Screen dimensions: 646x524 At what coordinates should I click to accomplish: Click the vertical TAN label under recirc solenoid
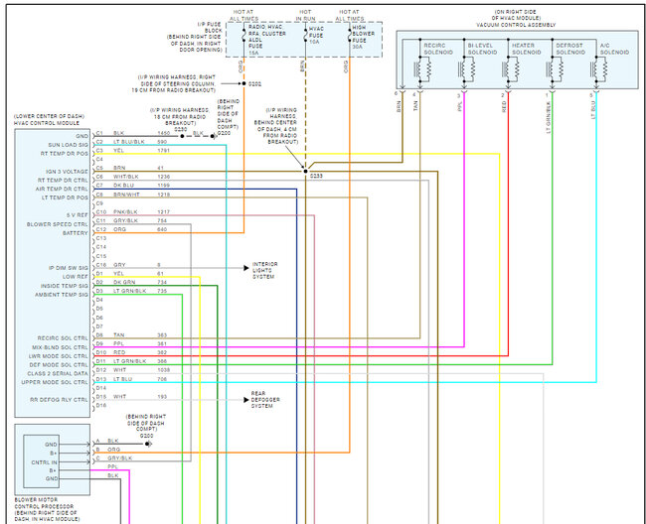tap(415, 106)
